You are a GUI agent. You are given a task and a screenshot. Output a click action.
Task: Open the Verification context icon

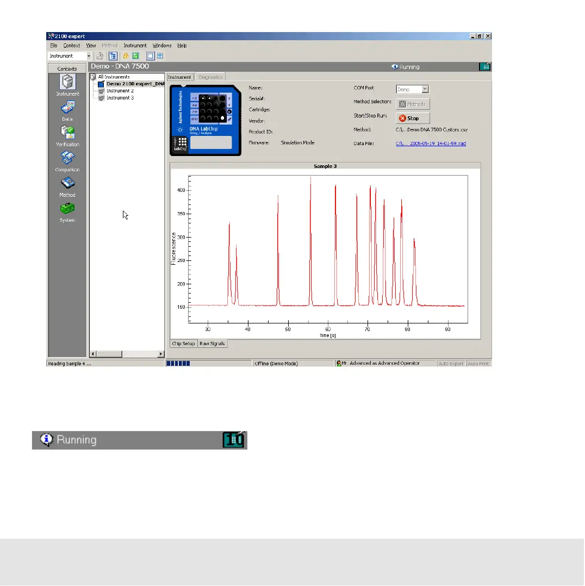tap(67, 132)
